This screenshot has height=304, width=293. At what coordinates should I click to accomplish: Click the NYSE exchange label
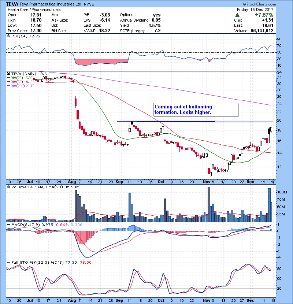coord(89,4)
